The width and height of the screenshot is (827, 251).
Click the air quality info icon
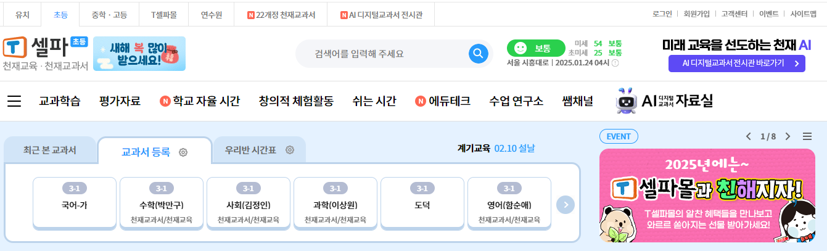click(615, 63)
